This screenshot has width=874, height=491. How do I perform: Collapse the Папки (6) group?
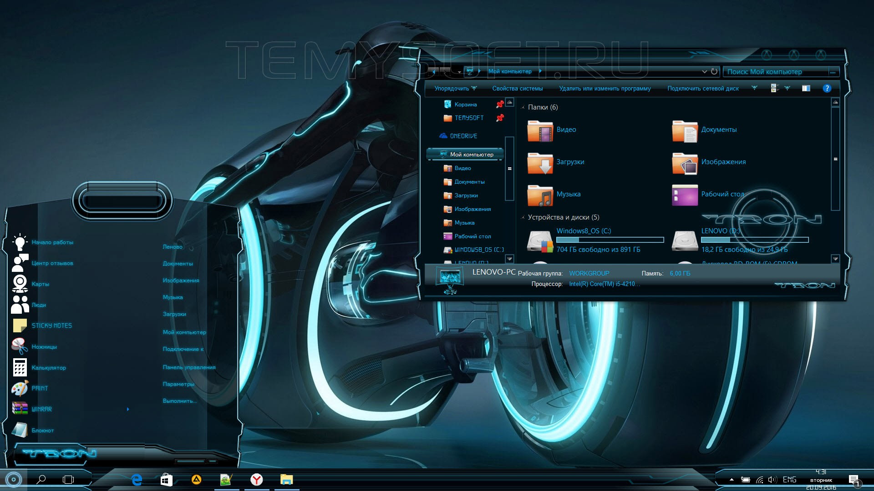point(523,107)
